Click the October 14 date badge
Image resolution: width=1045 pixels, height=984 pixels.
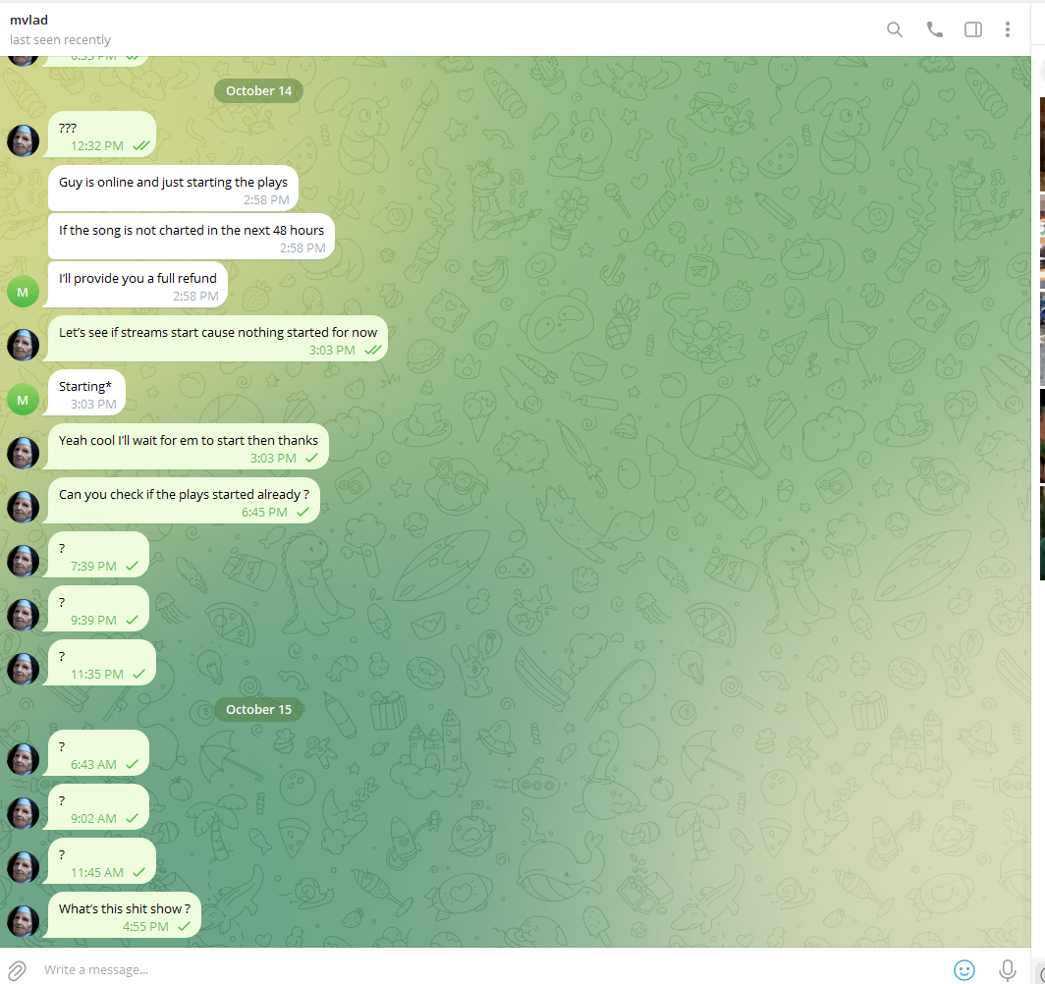click(258, 91)
